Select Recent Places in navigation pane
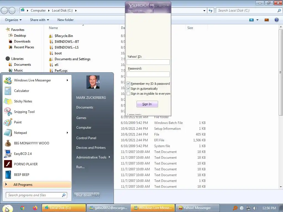The width and height of the screenshot is (283, 212). [x=24, y=47]
